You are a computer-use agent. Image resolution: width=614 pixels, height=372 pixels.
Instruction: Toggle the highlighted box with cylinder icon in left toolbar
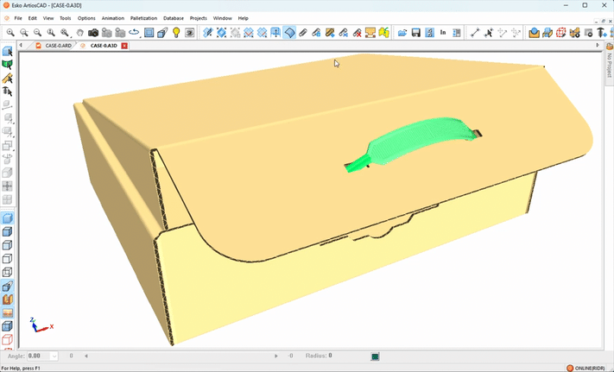tap(8, 286)
